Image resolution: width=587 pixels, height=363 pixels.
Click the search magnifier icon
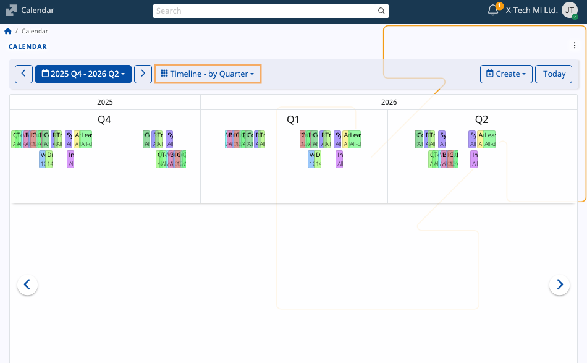tap(381, 11)
